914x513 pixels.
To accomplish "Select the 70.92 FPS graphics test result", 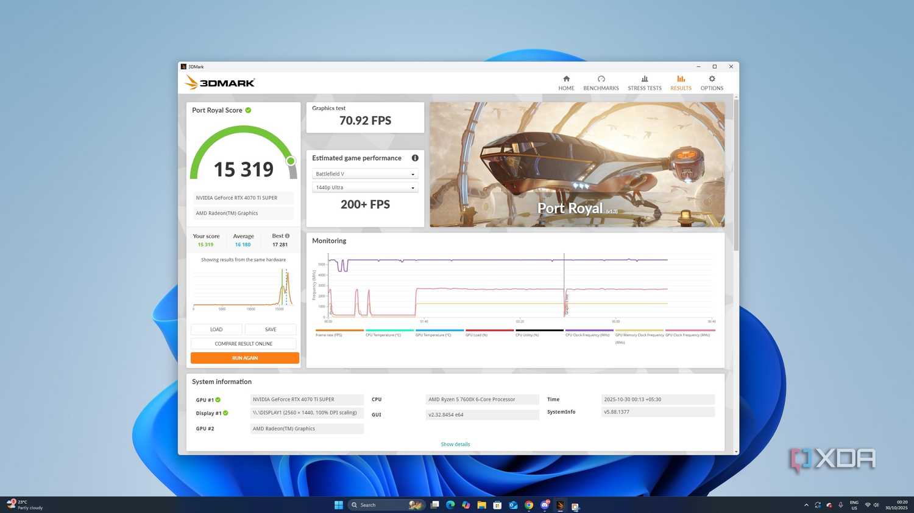I will coord(366,120).
